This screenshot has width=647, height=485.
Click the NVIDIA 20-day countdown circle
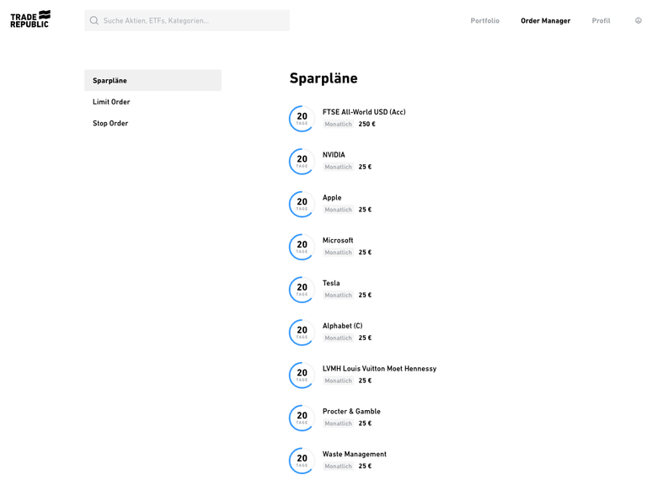pyautogui.click(x=302, y=162)
